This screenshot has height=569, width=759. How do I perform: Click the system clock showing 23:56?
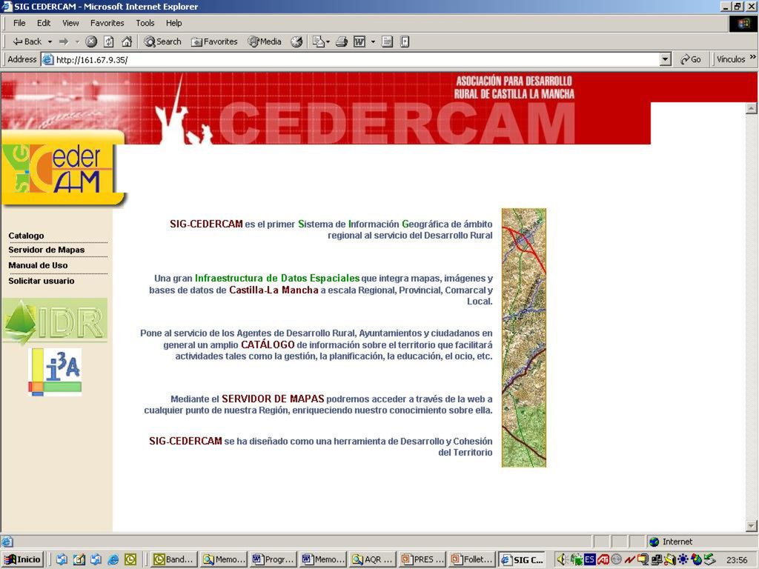[x=737, y=560]
